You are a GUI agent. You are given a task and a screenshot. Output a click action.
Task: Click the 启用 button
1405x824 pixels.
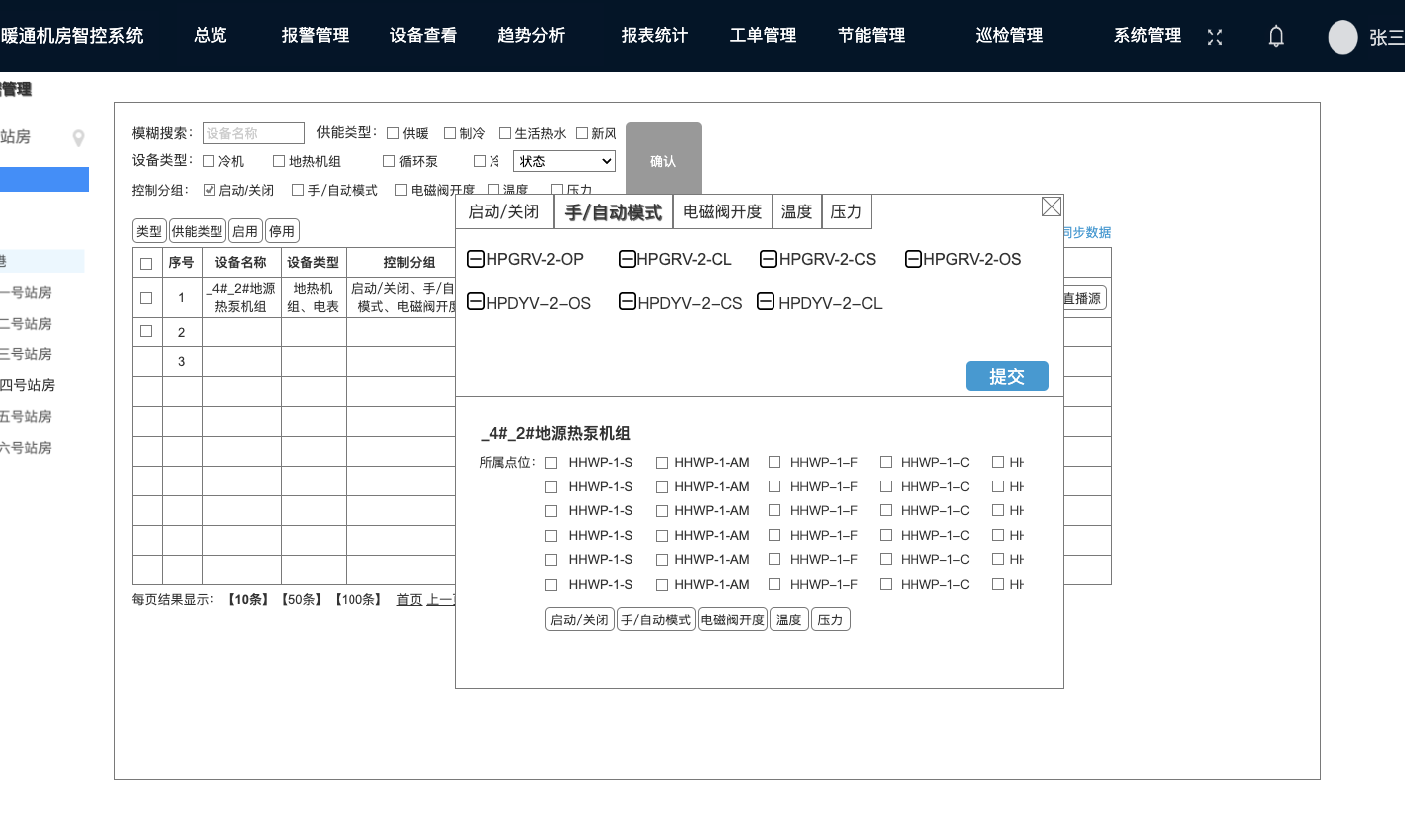click(x=245, y=231)
